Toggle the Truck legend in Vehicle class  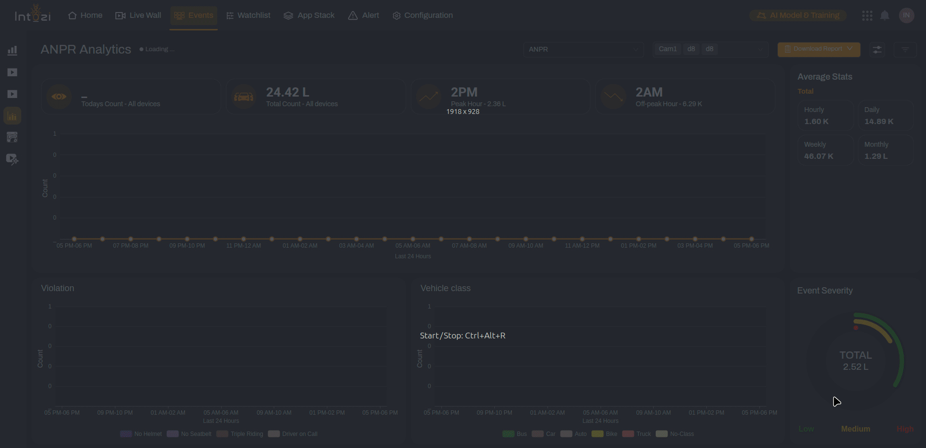click(x=637, y=434)
